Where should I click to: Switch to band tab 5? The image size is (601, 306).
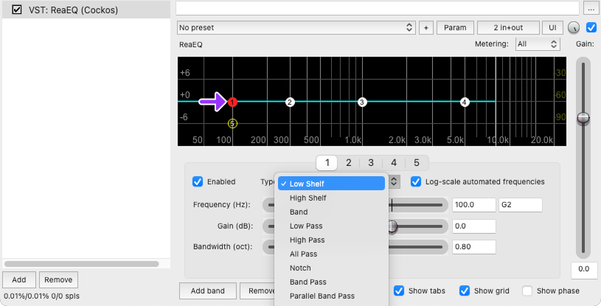[416, 163]
